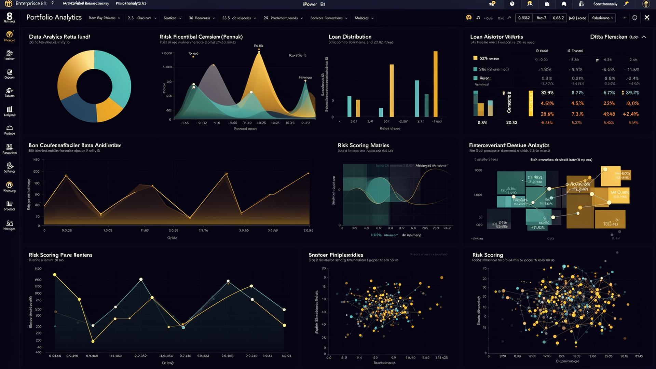Open the '2X Predemenrounks' dropdown
Screen dimensions: 656x369
(283, 18)
